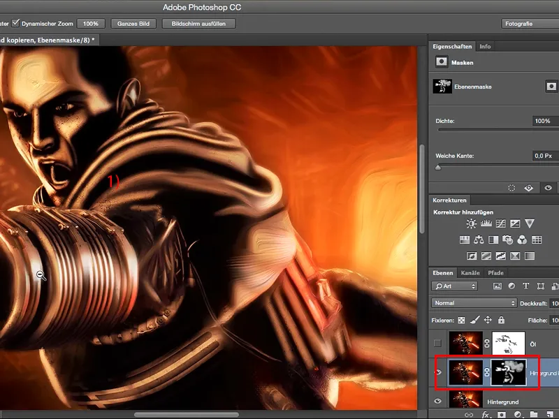559x419 pixels.
Task: Add a Posterize adjustment layer
Action: point(486,256)
